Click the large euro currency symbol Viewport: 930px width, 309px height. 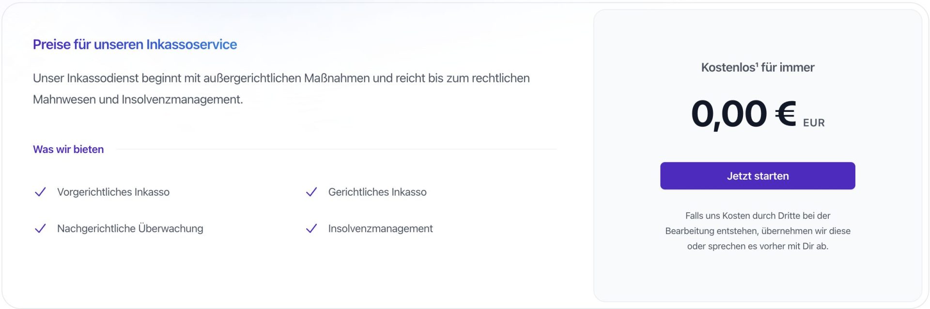click(785, 114)
